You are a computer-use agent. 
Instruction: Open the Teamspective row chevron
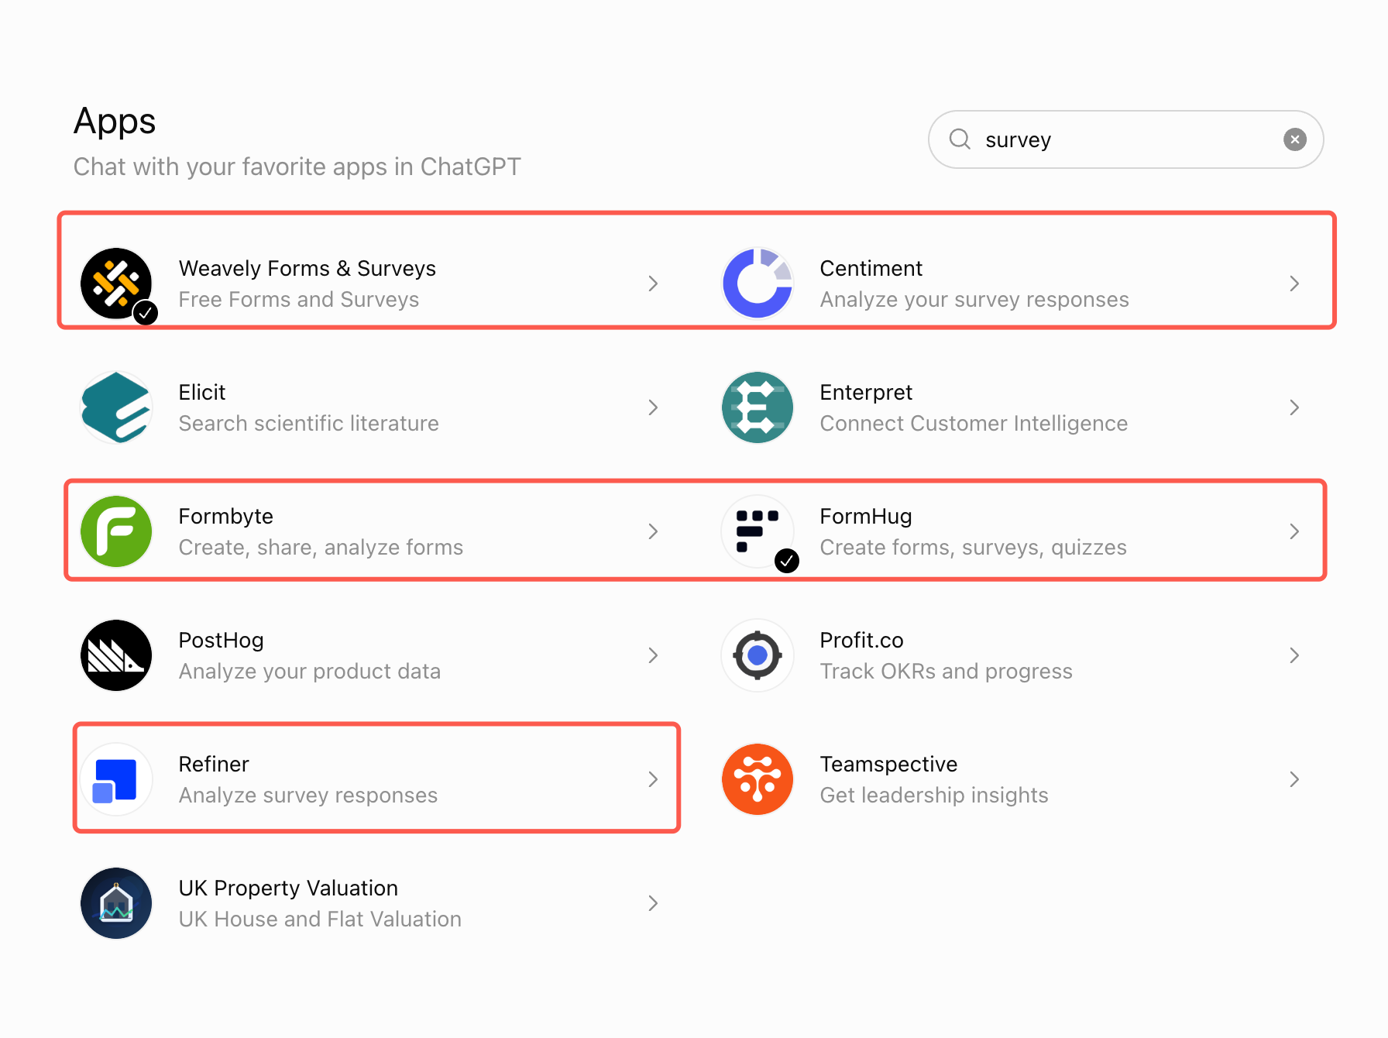(1294, 779)
